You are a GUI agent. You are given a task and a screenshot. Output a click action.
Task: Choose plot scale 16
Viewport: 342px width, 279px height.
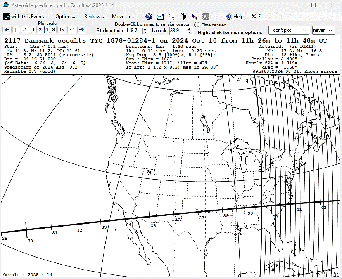(62, 30)
